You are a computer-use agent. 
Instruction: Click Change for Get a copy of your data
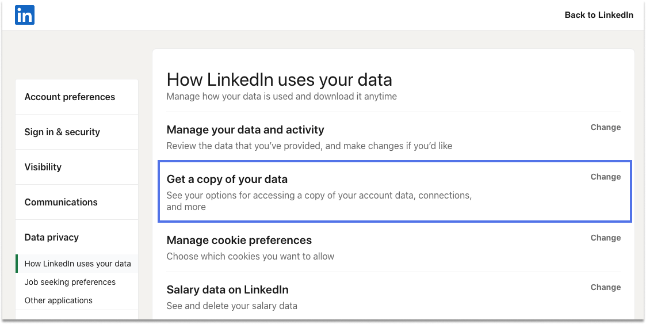606,177
